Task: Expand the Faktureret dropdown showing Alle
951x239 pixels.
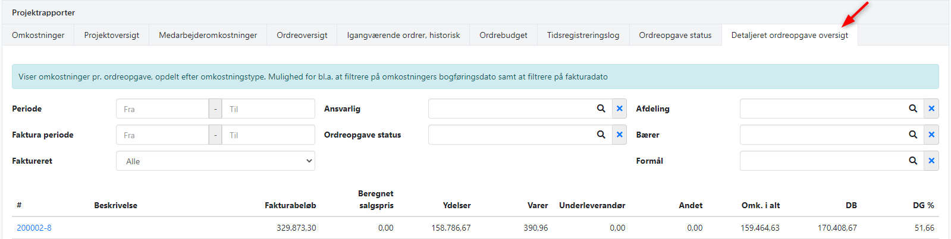Action: (x=215, y=161)
